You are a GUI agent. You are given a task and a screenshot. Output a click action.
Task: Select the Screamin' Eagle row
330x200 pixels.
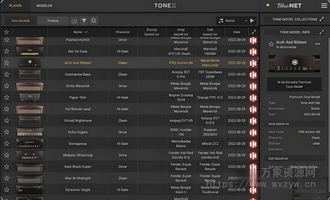(130, 189)
